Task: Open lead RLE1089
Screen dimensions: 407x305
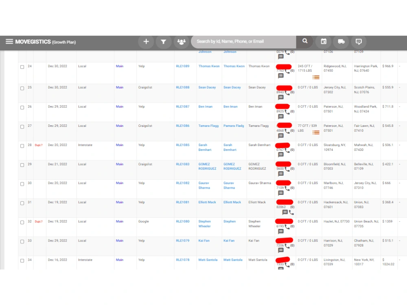Action: click(183, 66)
